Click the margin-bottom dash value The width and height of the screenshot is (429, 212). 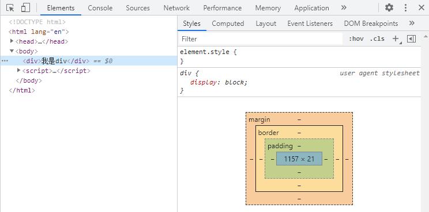click(299, 199)
